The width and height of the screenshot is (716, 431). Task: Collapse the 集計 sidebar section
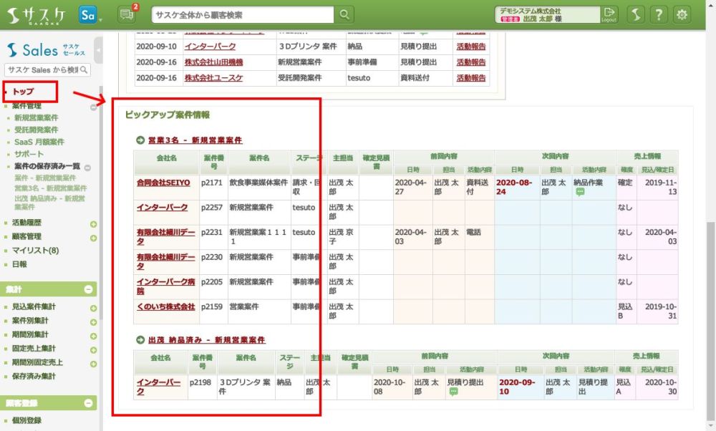(x=88, y=290)
